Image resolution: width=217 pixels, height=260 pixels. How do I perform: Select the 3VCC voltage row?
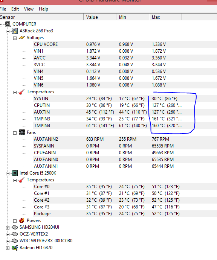tap(125, 65)
